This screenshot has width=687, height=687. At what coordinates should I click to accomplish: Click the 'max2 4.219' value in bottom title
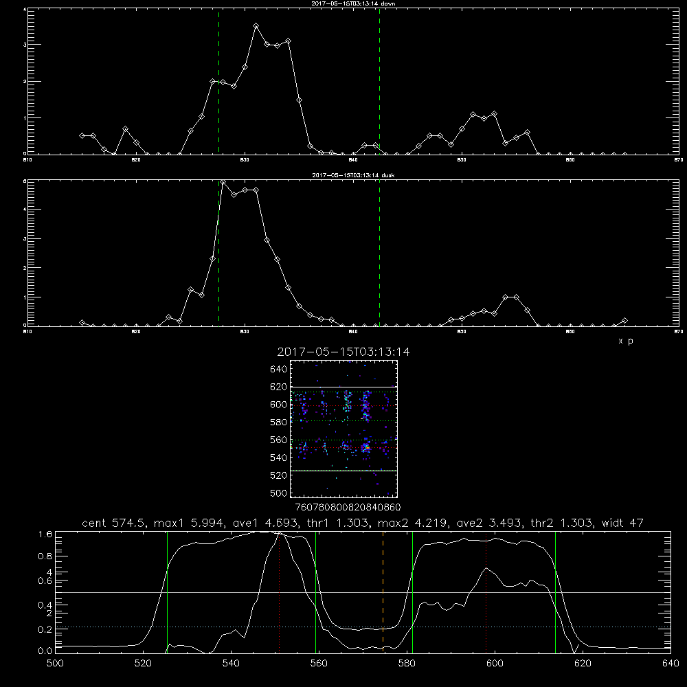[x=413, y=523]
